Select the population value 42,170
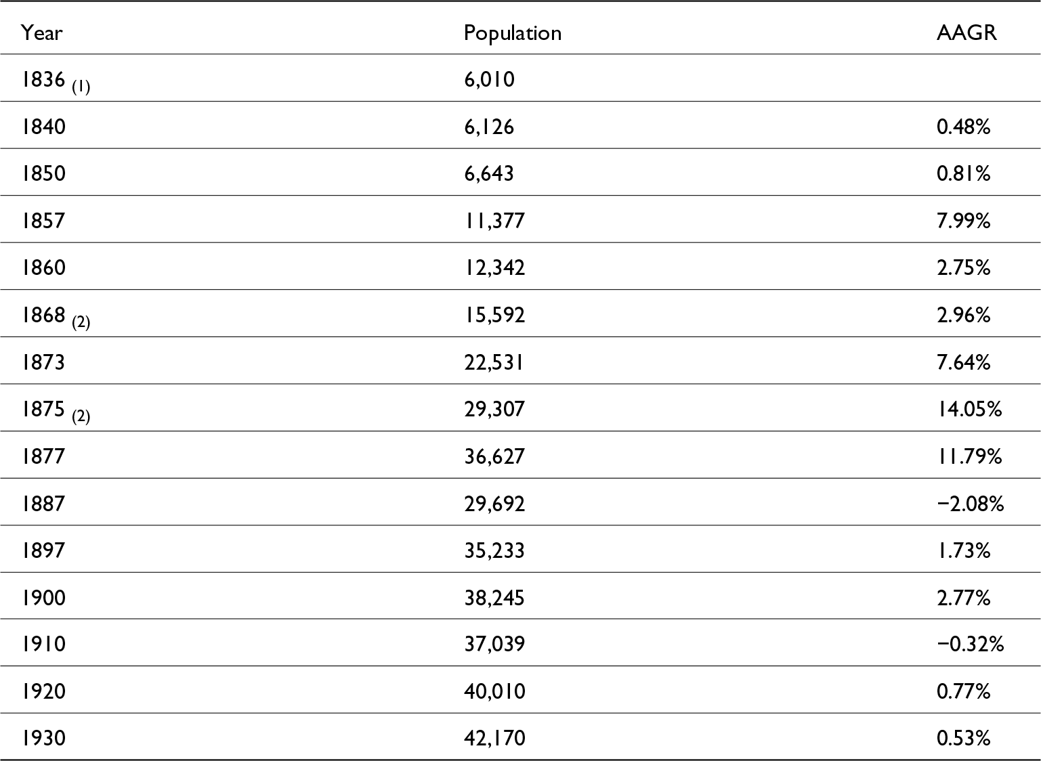 coord(494,737)
